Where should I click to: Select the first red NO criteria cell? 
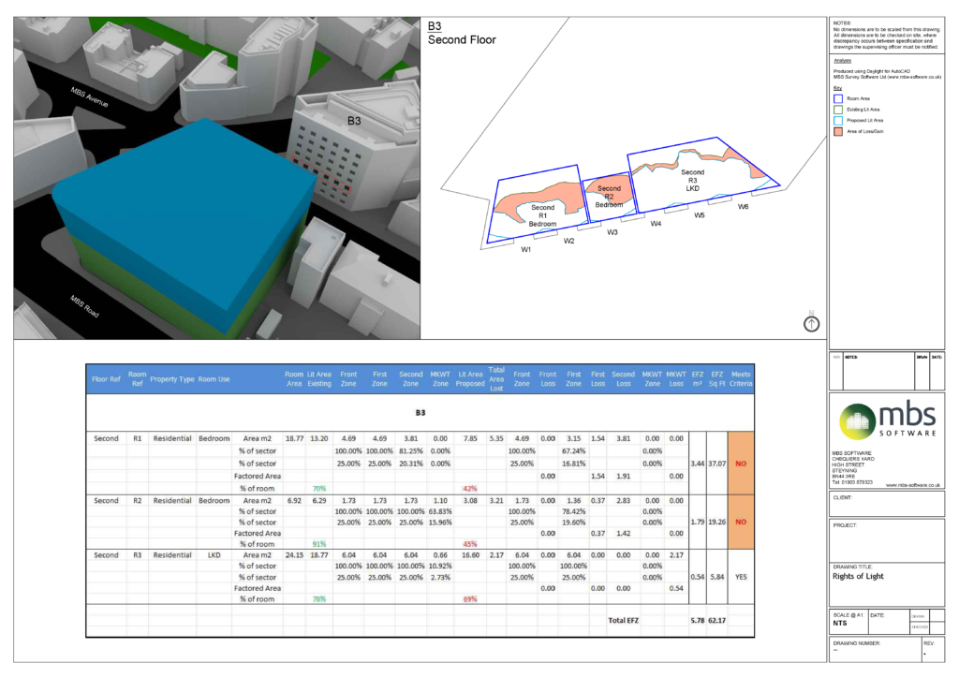point(740,463)
